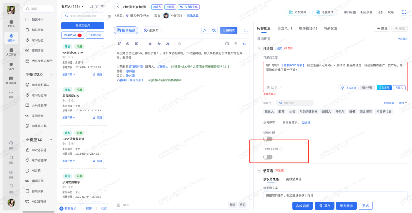
Task: Open the 工作台 workbench sidebar icon
Action: click(x=11, y=23)
